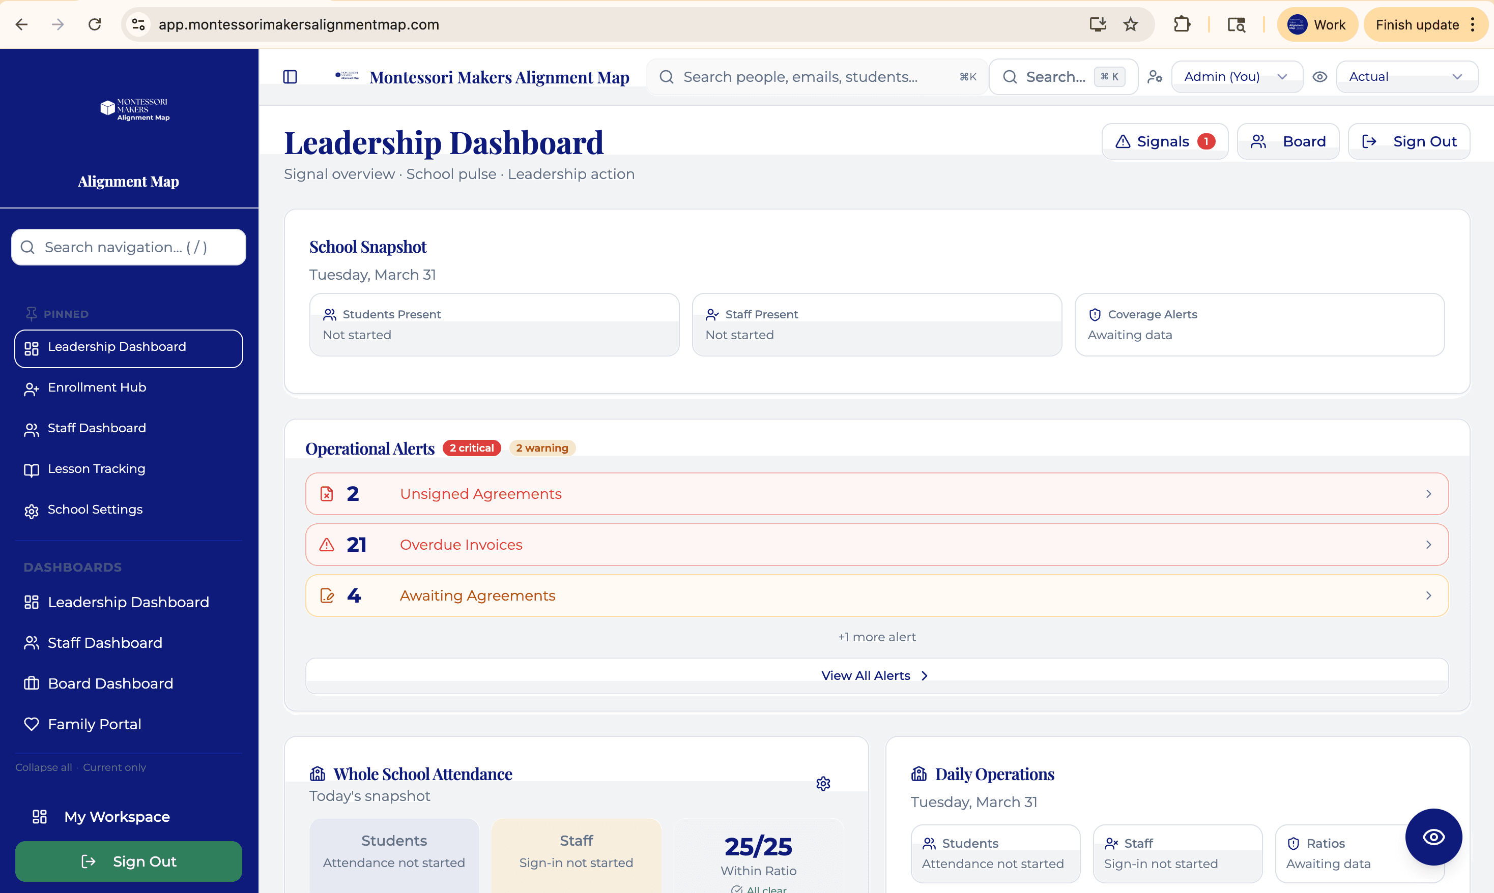The width and height of the screenshot is (1494, 893).
Task: Select Staff Dashboard under Dashboards section
Action: pyautogui.click(x=104, y=643)
